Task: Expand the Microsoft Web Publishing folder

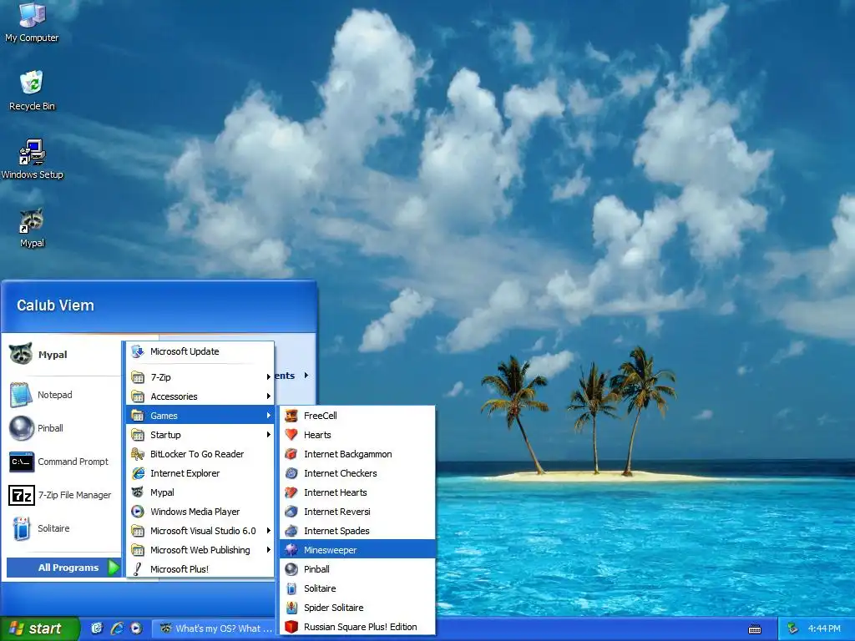Action: pyautogui.click(x=200, y=550)
